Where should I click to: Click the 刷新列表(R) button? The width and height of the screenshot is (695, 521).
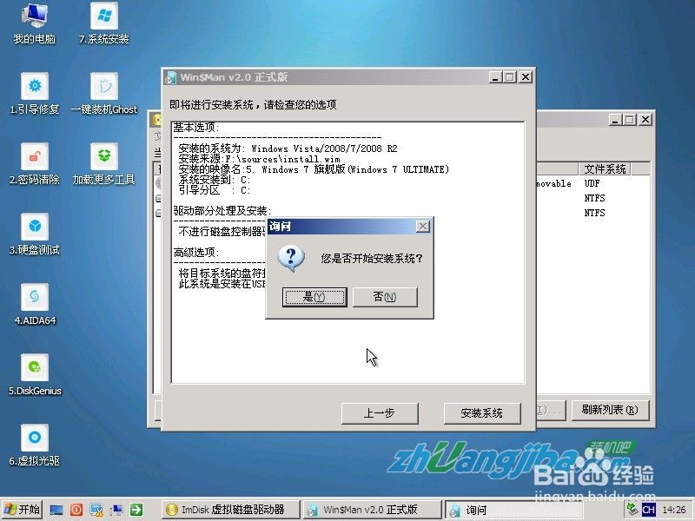point(609,410)
